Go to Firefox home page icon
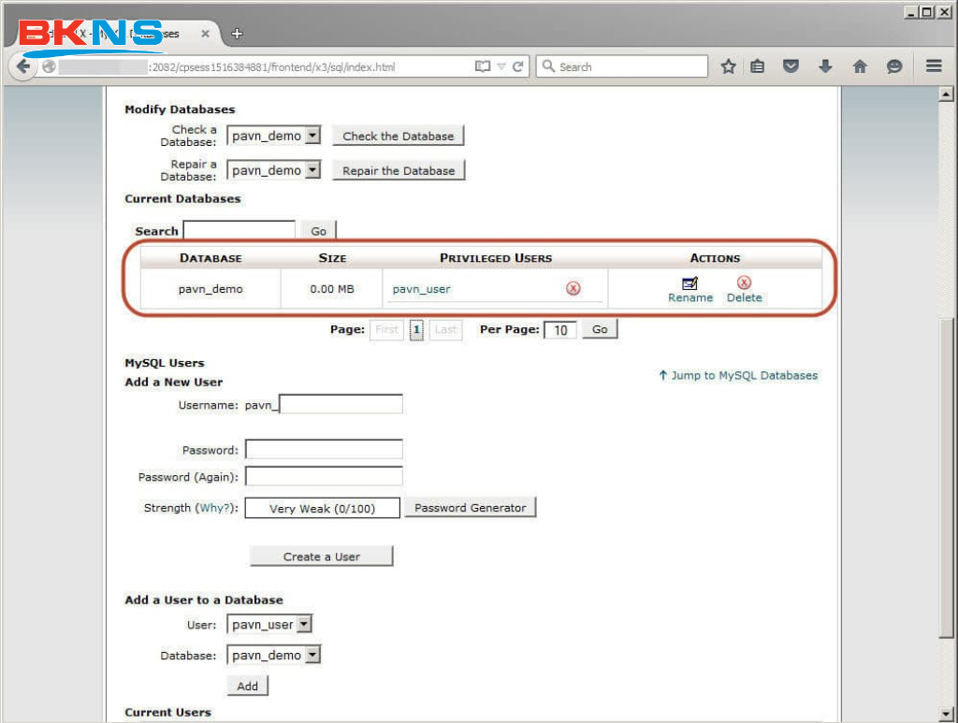This screenshot has height=723, width=958. pos(860,66)
